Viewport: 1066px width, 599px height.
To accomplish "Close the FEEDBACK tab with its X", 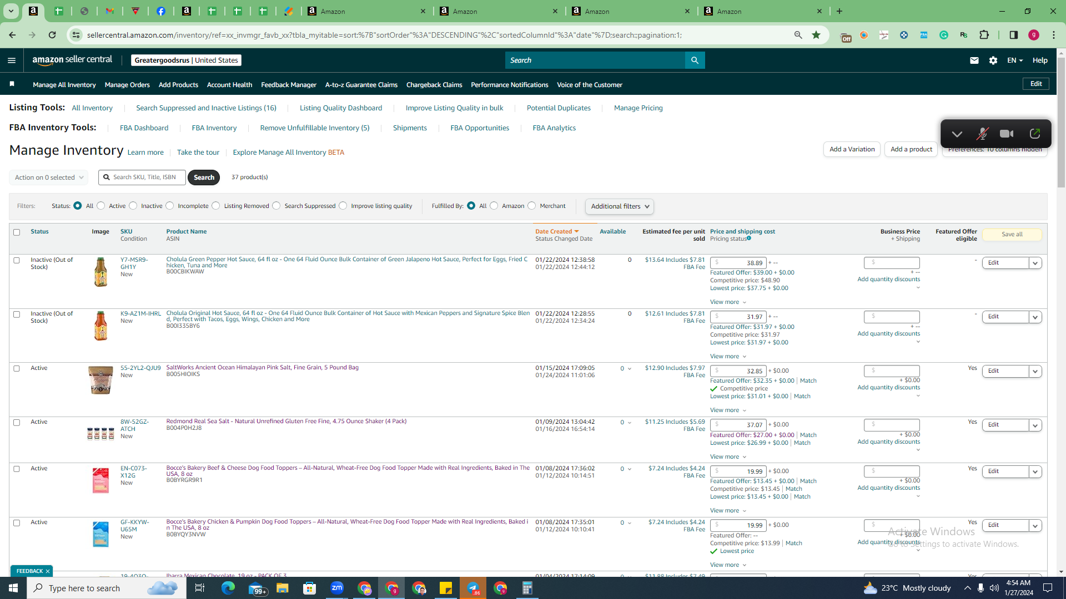I will tap(48, 571).
